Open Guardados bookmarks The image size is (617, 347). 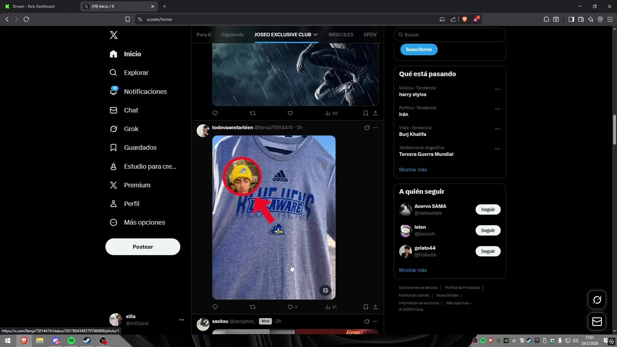point(133,147)
